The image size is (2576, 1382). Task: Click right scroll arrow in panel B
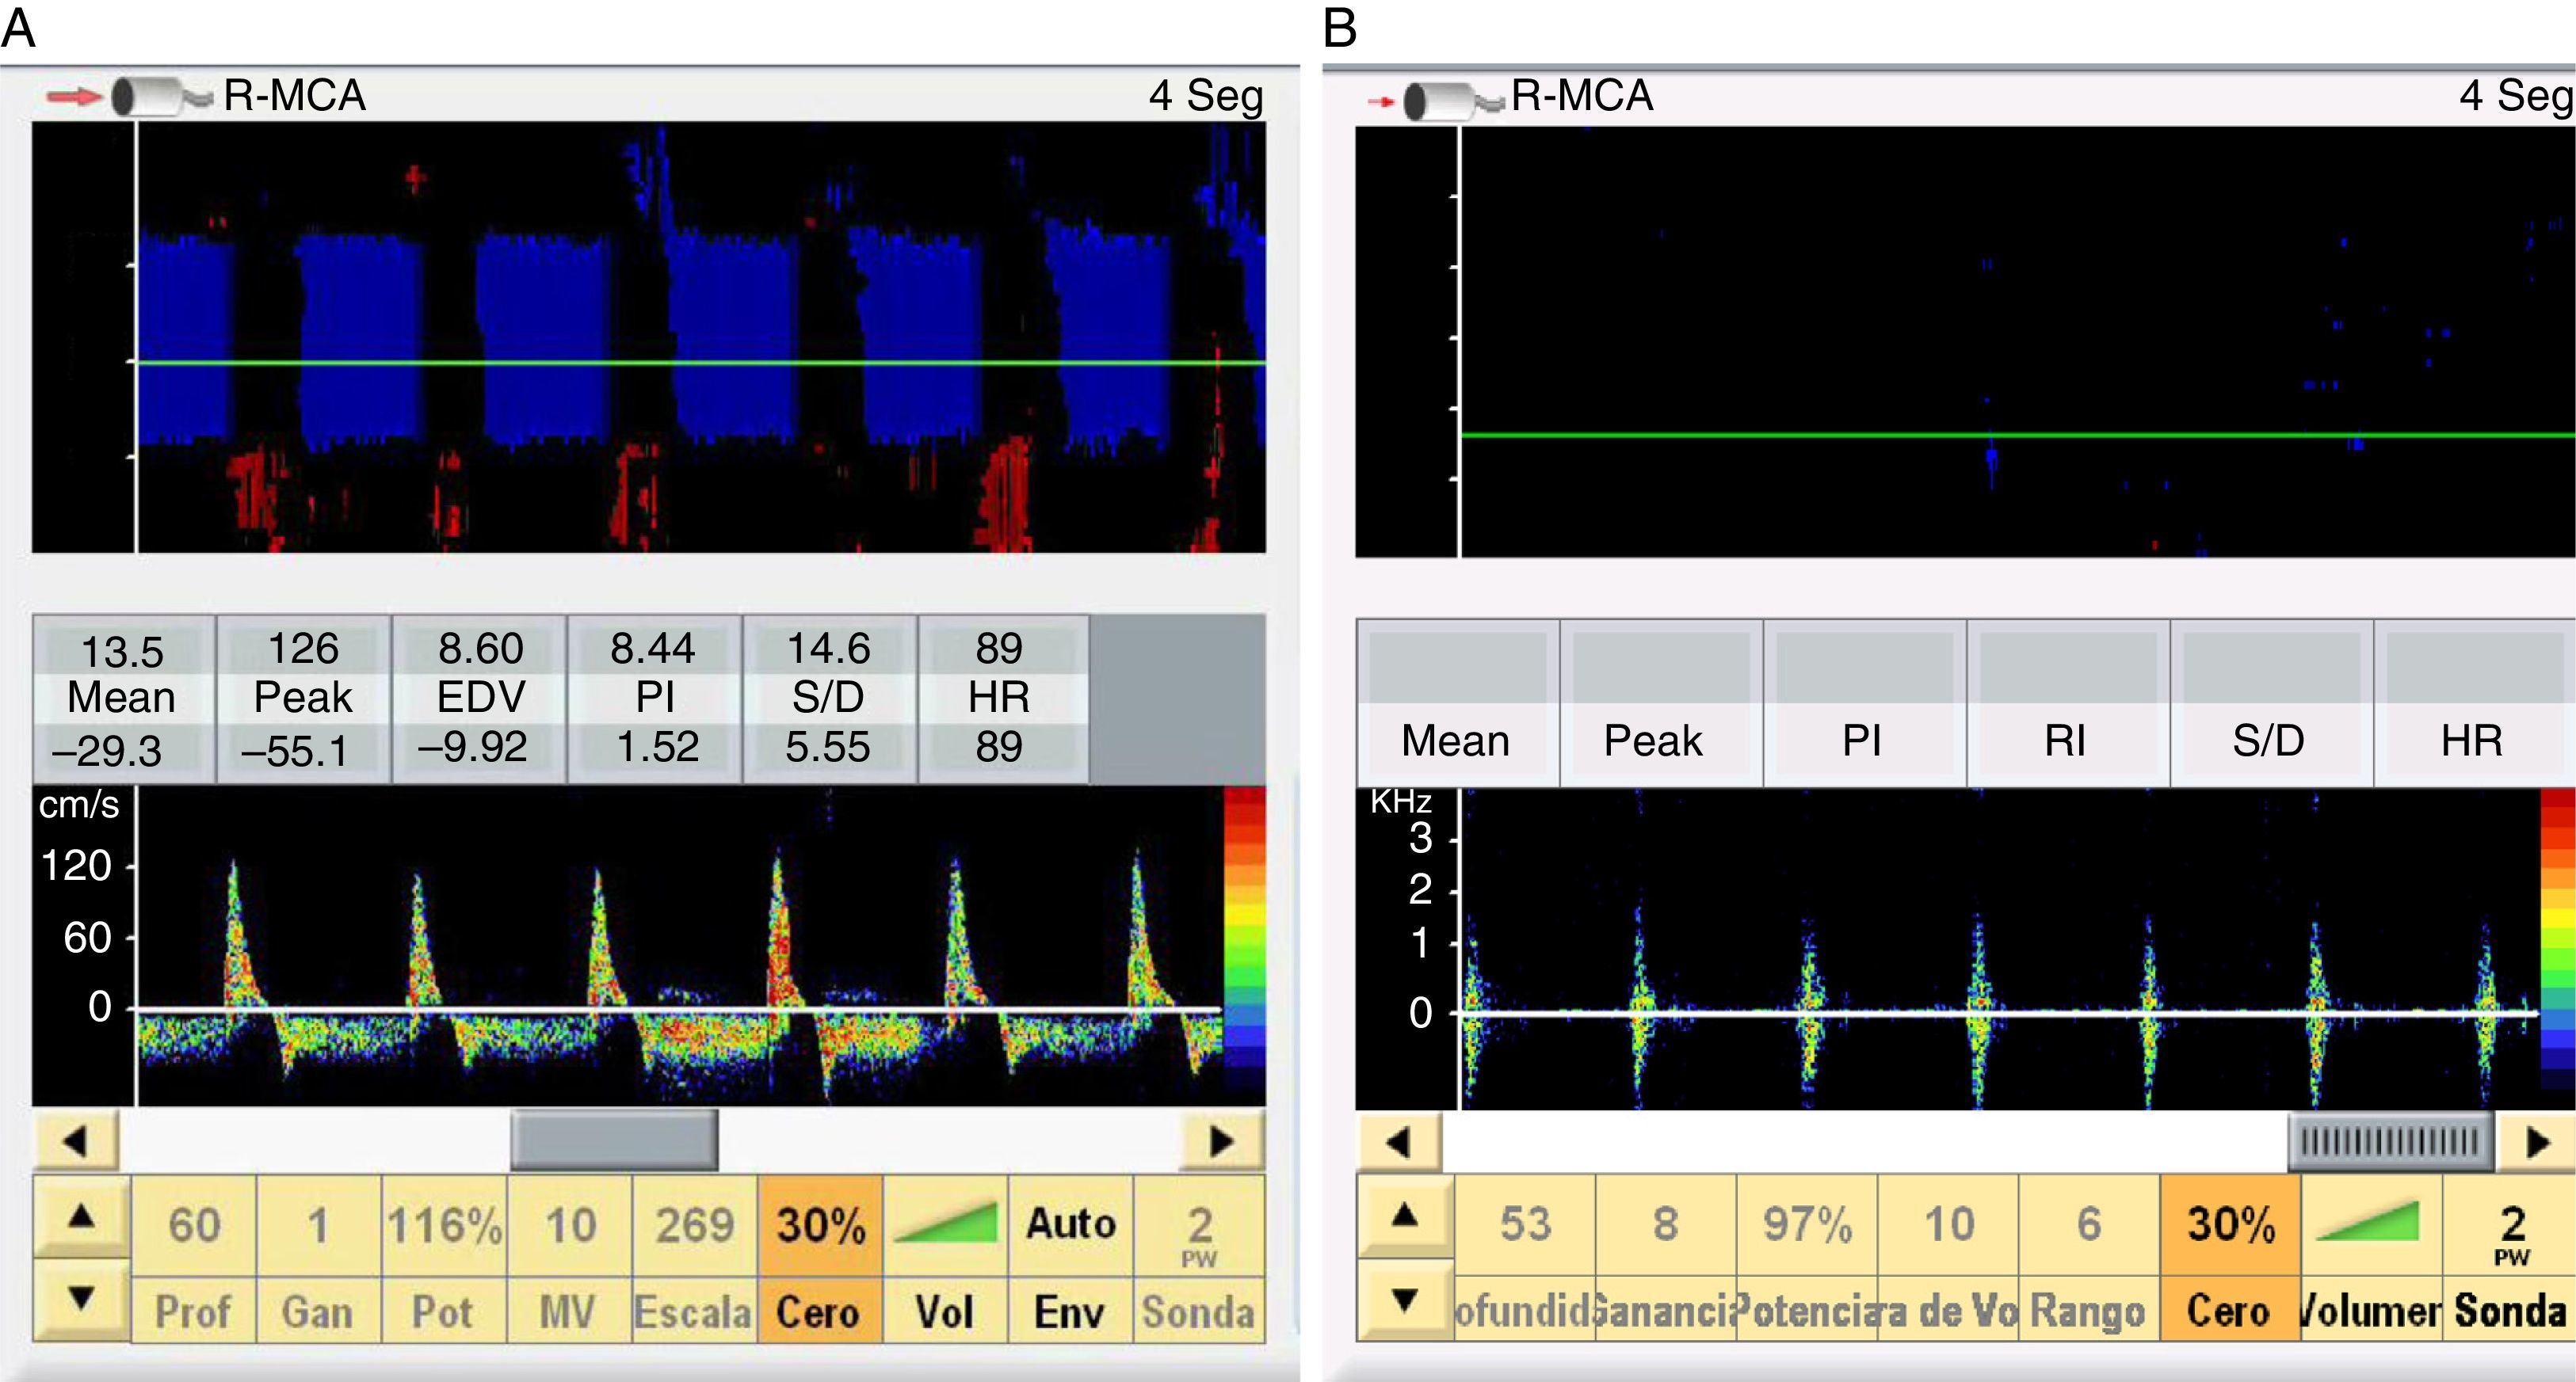tap(2537, 1142)
